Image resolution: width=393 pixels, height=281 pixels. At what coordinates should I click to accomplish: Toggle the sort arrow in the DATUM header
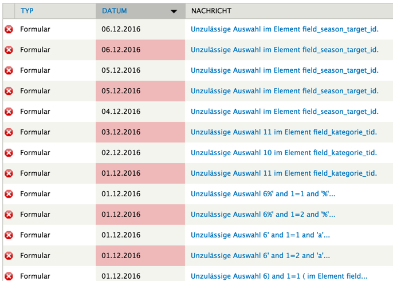[x=174, y=11]
